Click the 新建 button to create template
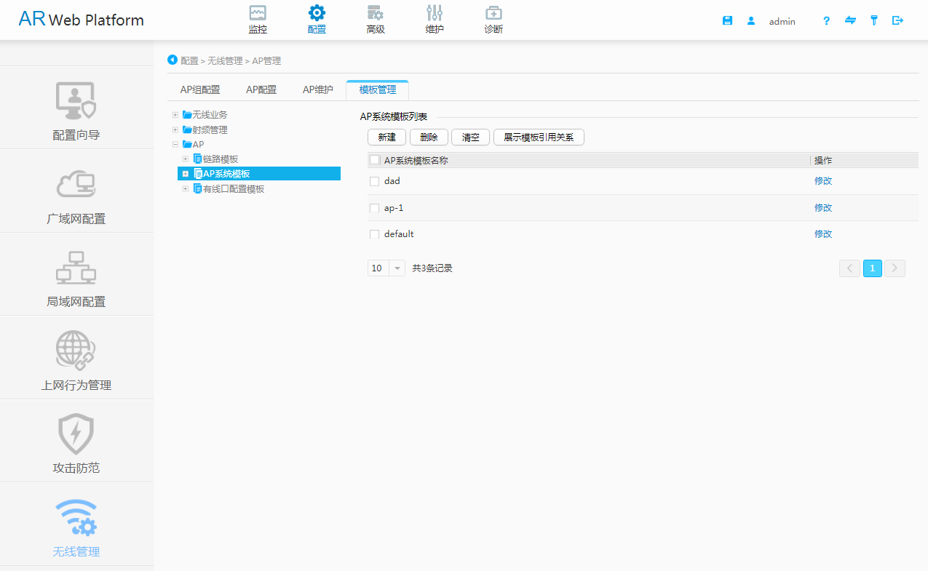 pos(386,137)
